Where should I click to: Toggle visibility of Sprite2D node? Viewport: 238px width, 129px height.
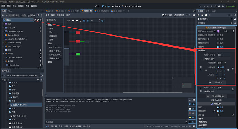click(x=40, y=28)
